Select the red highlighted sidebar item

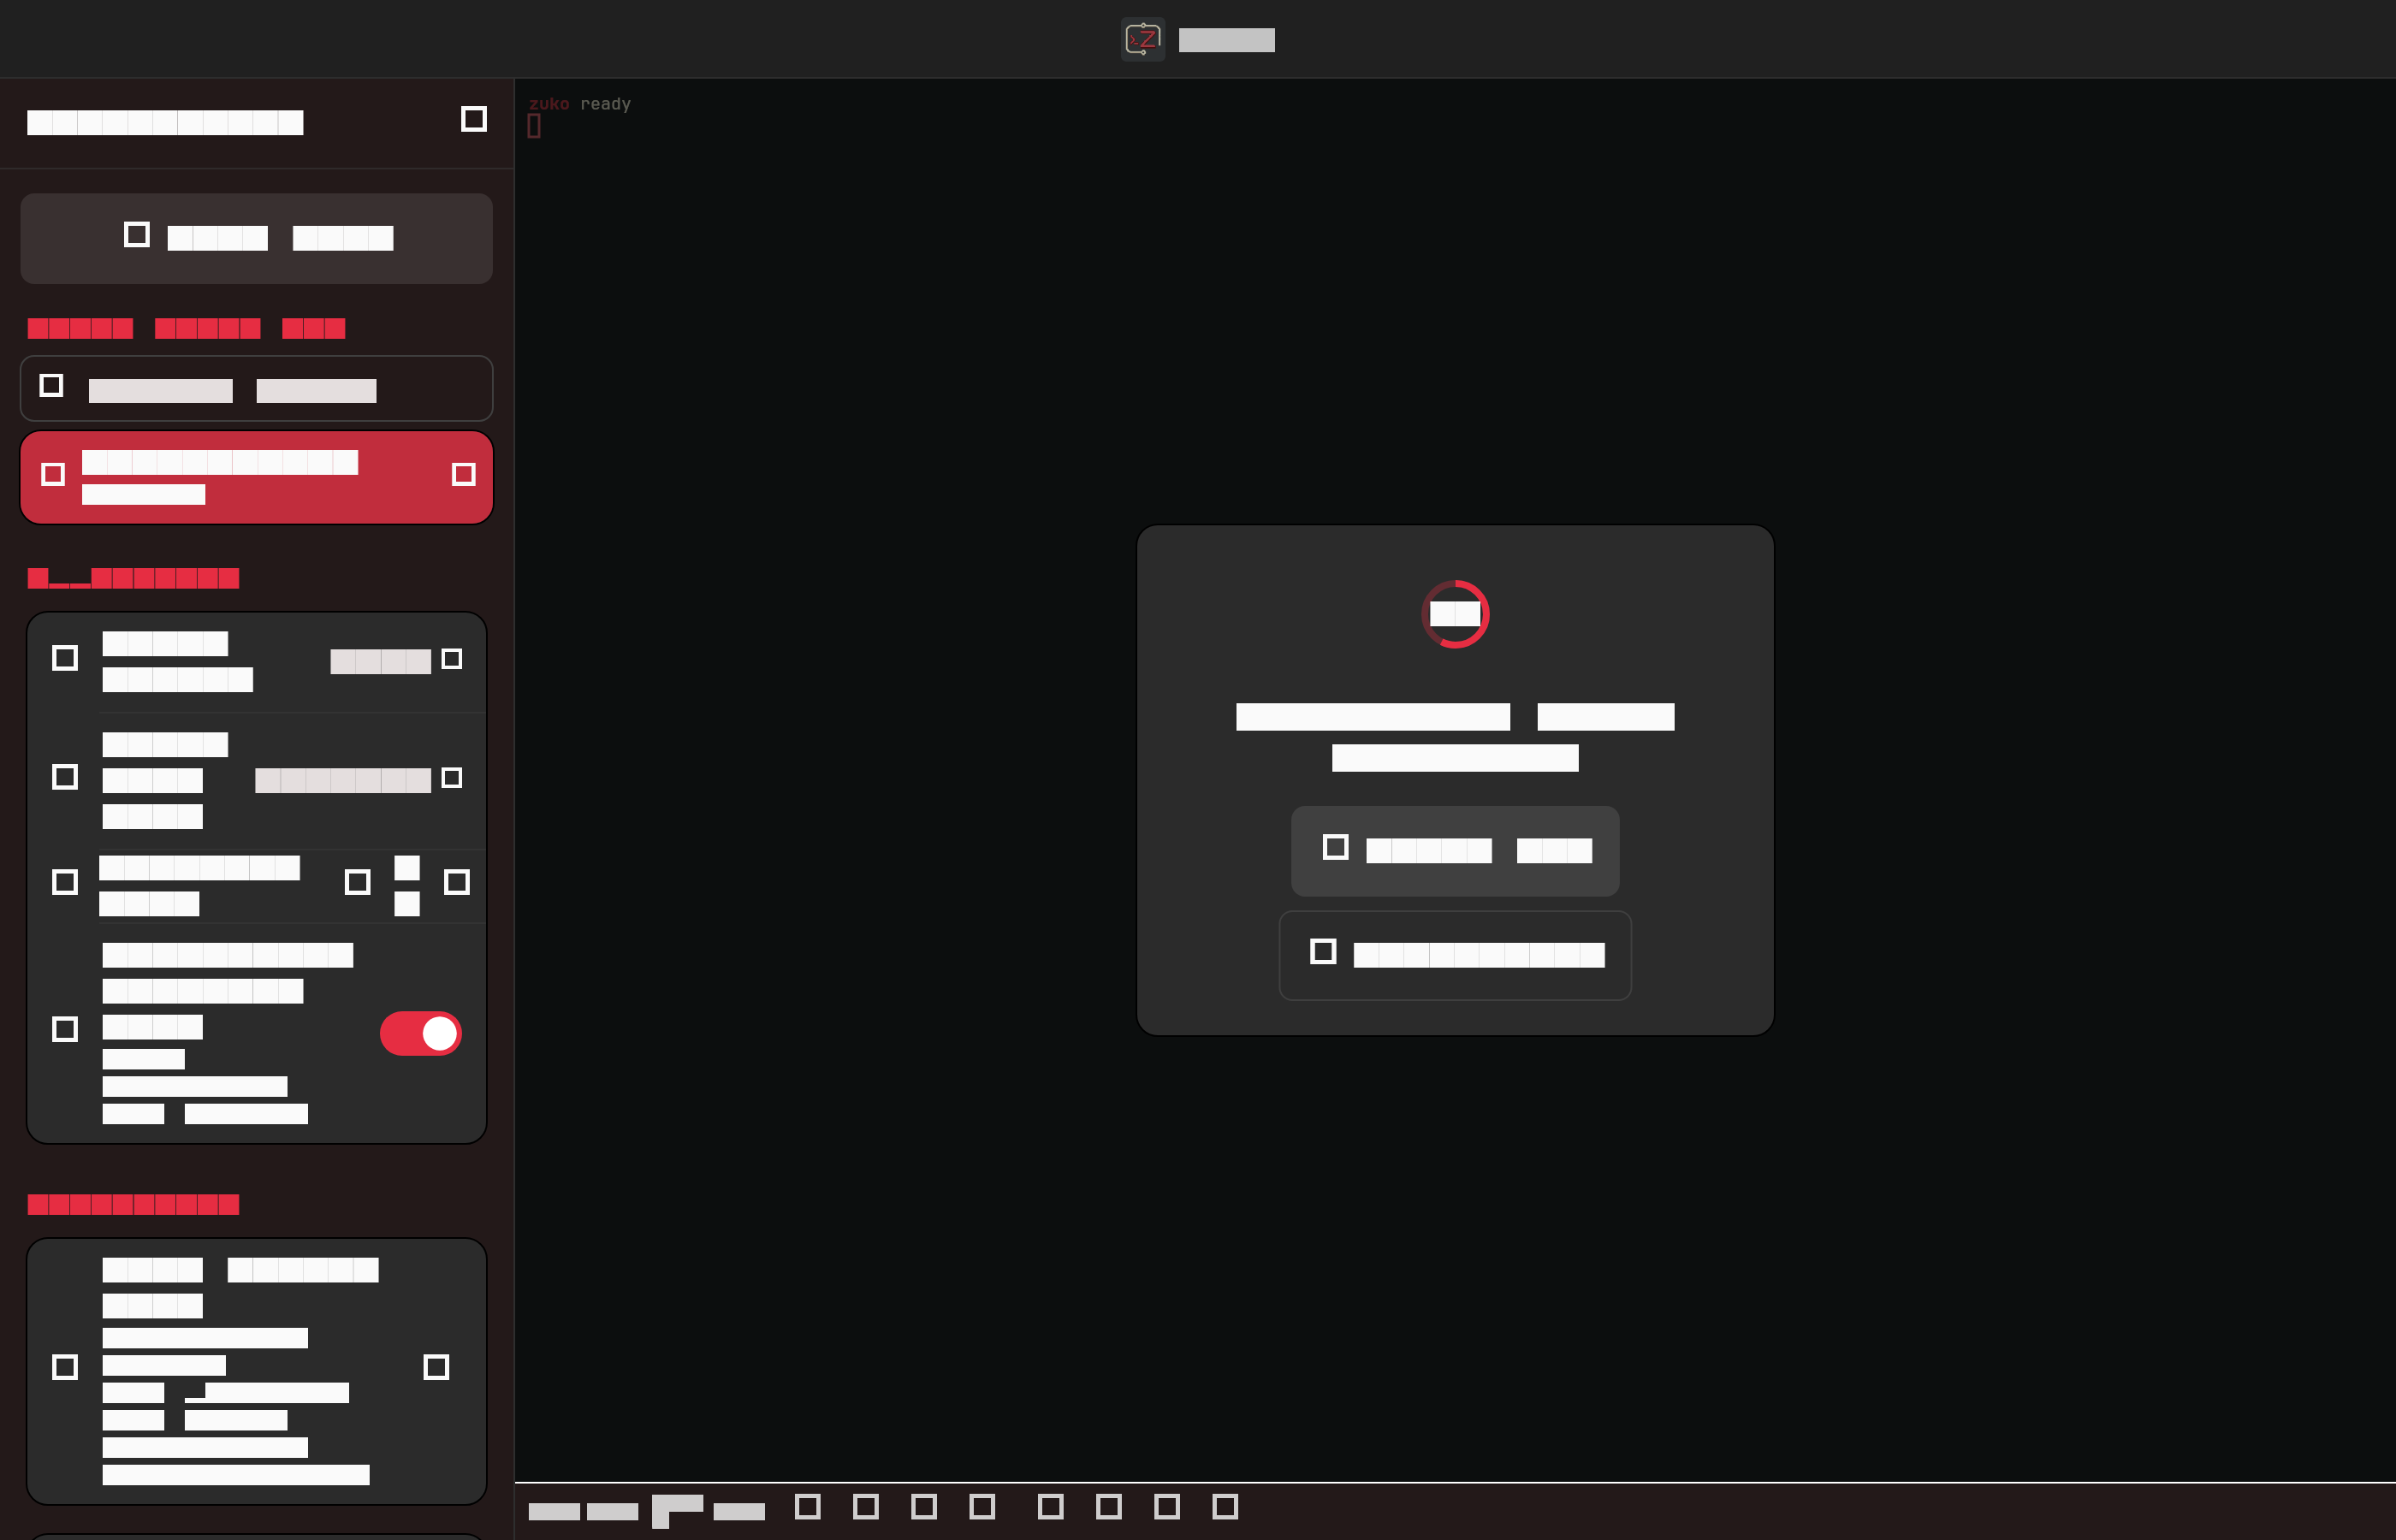point(257,478)
